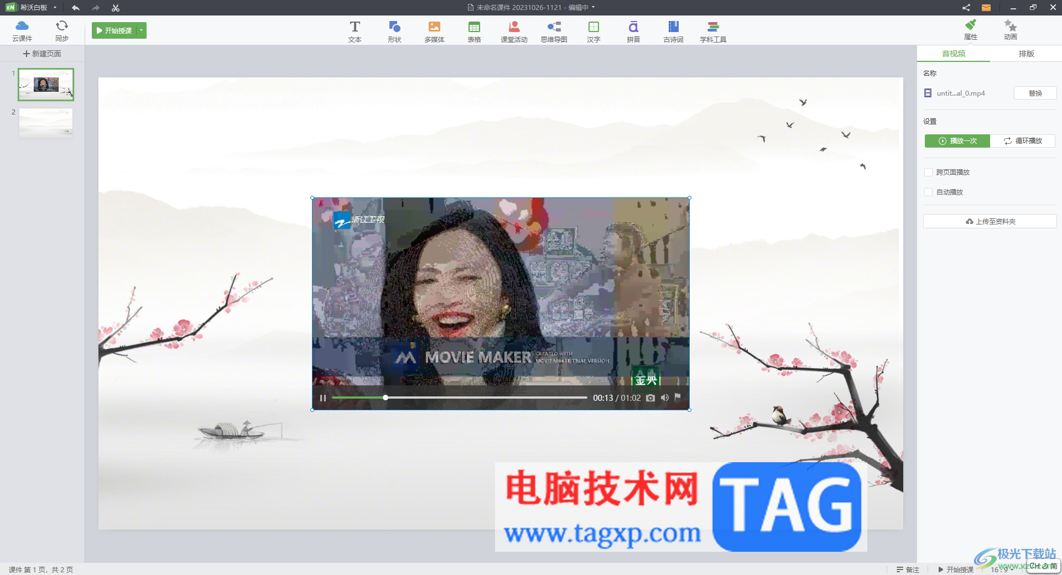Seek on the video progress bar
Screen dimensions: 1062x575
(x=459, y=398)
